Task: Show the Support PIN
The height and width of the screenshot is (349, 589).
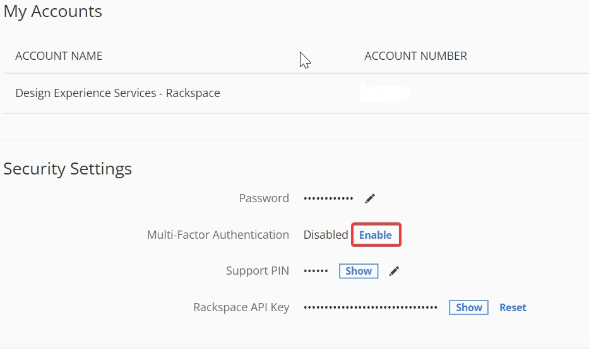Action: coord(359,271)
